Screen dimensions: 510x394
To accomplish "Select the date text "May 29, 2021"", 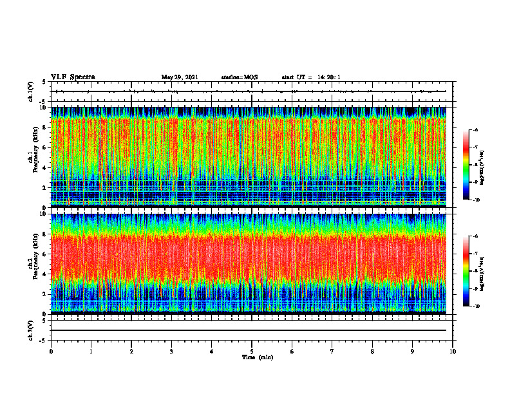I will pyautogui.click(x=180, y=77).
